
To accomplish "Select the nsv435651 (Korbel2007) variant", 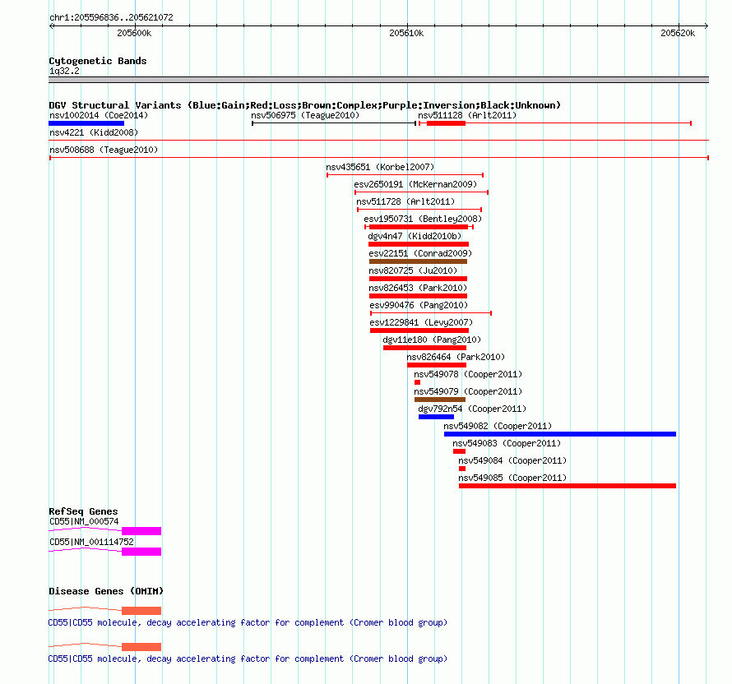I will coord(380,167).
